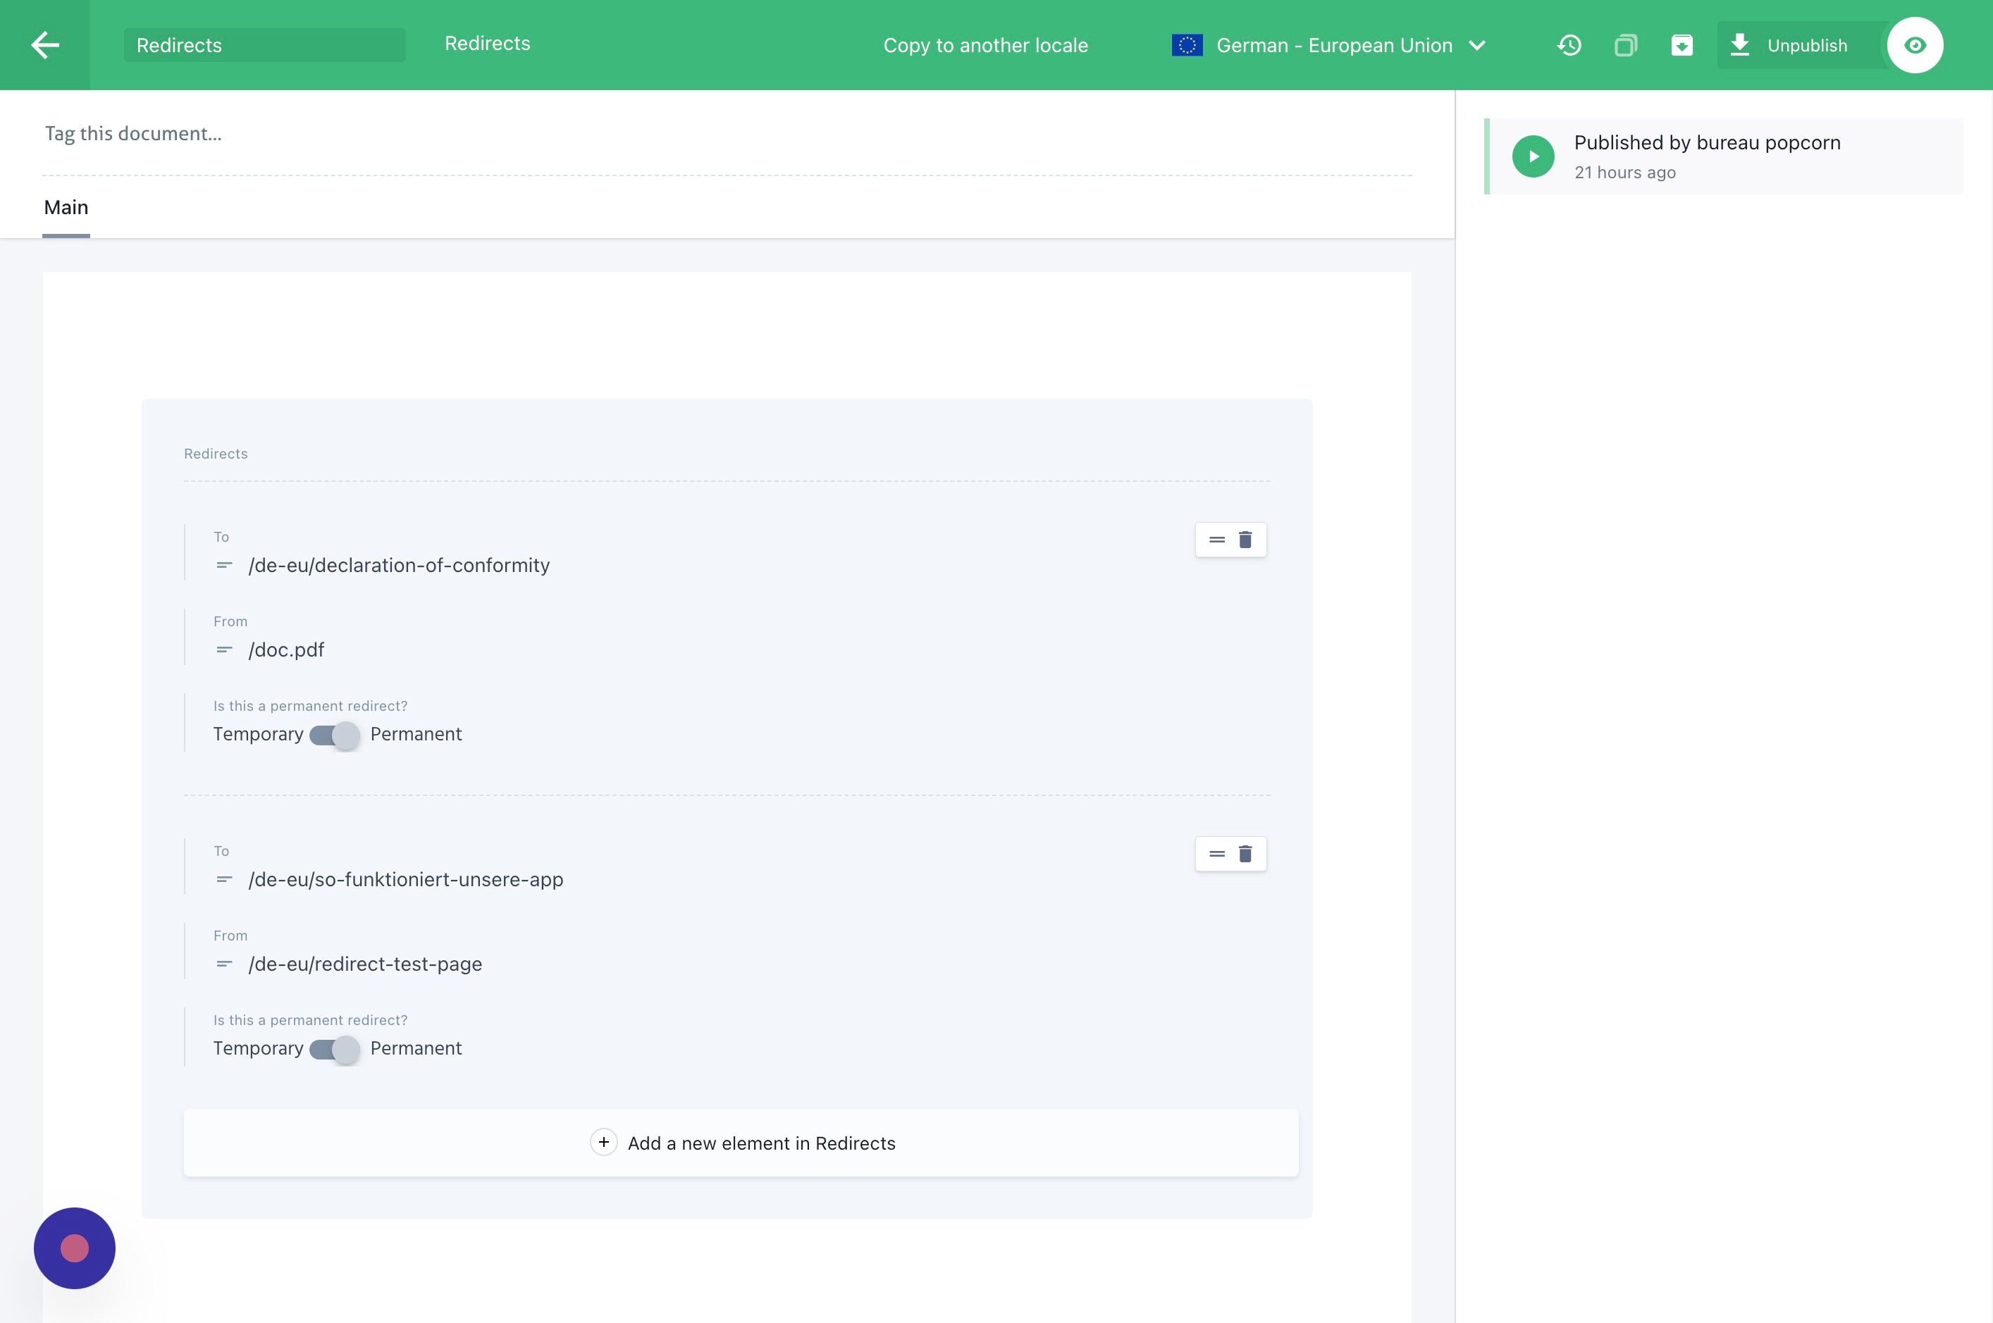Click the eye preview icon

[1915, 44]
